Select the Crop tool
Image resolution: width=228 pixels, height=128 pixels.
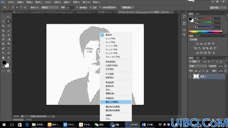(x=3, y=26)
